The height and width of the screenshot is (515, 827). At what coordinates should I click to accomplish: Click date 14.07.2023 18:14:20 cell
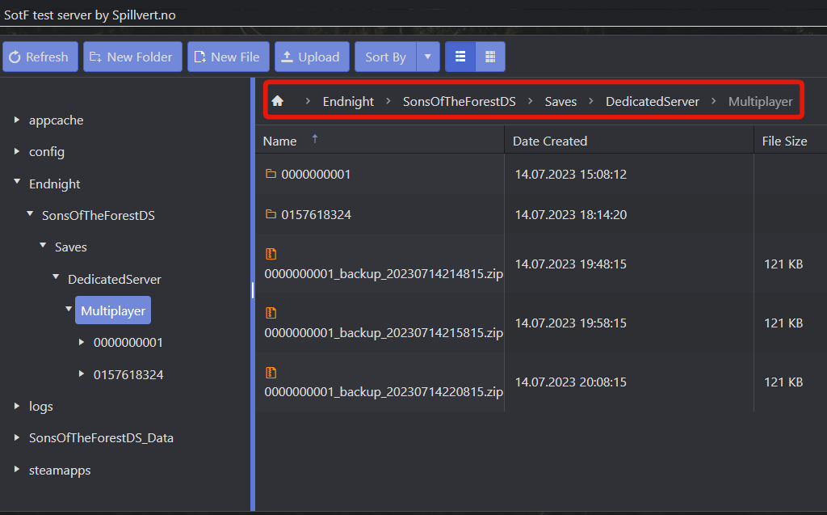pos(571,215)
